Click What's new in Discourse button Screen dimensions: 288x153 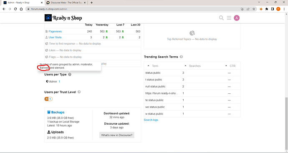pos(117,135)
